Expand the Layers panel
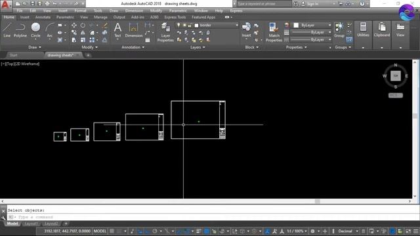Viewport: 420px width, 236px height. coord(198,47)
